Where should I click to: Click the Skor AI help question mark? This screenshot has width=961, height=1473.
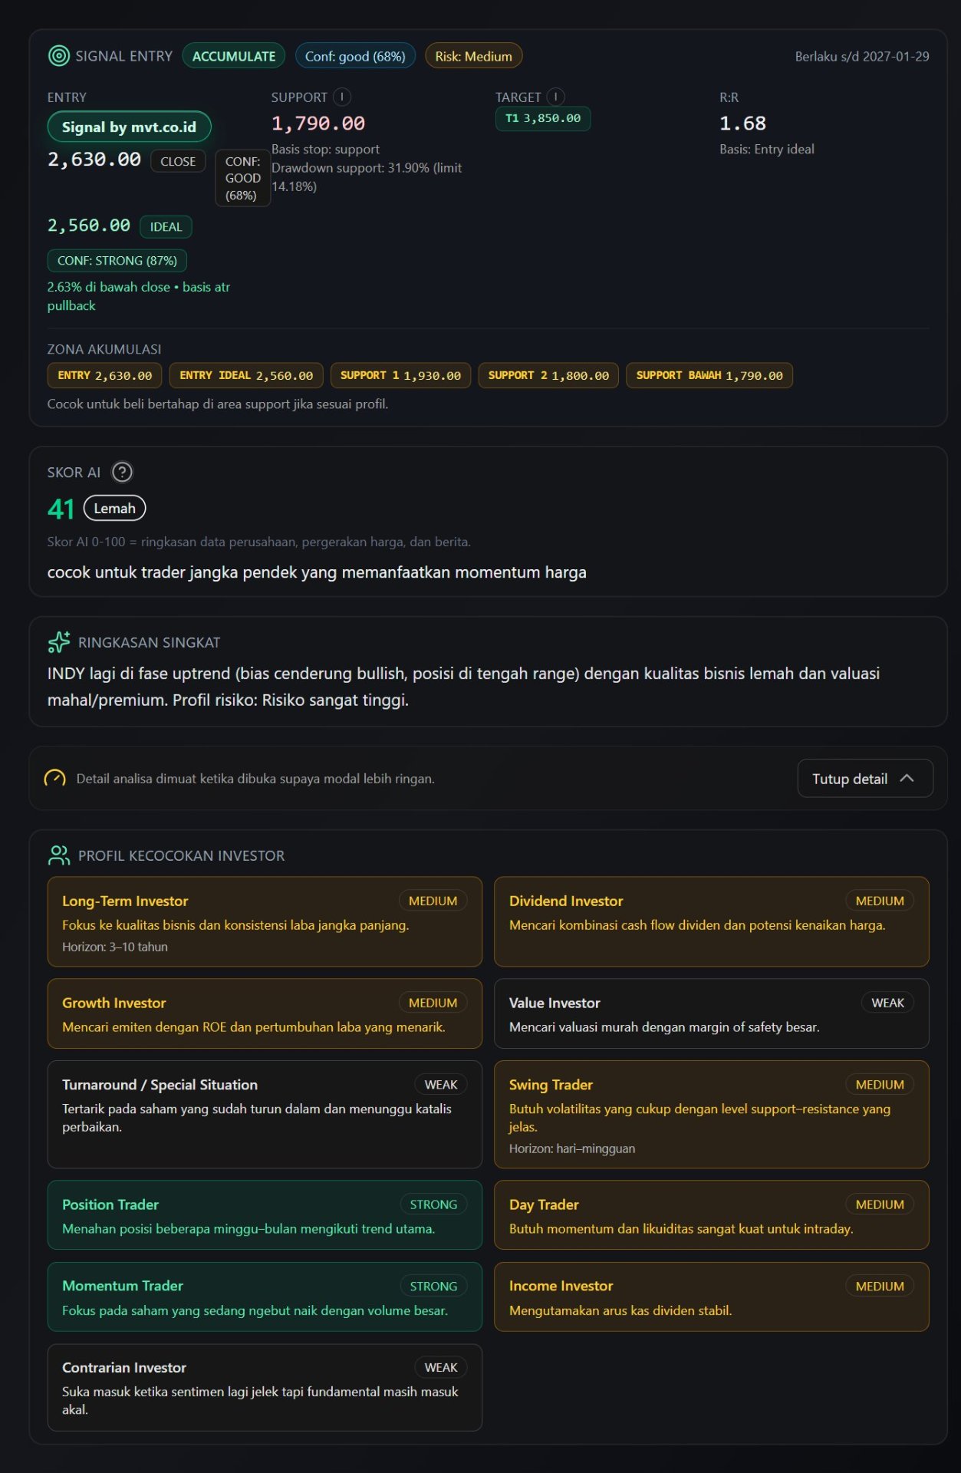(122, 472)
